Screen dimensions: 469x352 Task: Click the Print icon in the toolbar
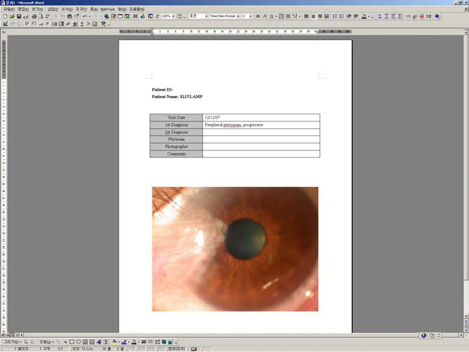coord(33,16)
